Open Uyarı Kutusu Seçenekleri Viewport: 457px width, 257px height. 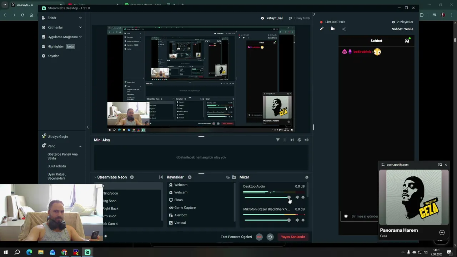click(57, 176)
